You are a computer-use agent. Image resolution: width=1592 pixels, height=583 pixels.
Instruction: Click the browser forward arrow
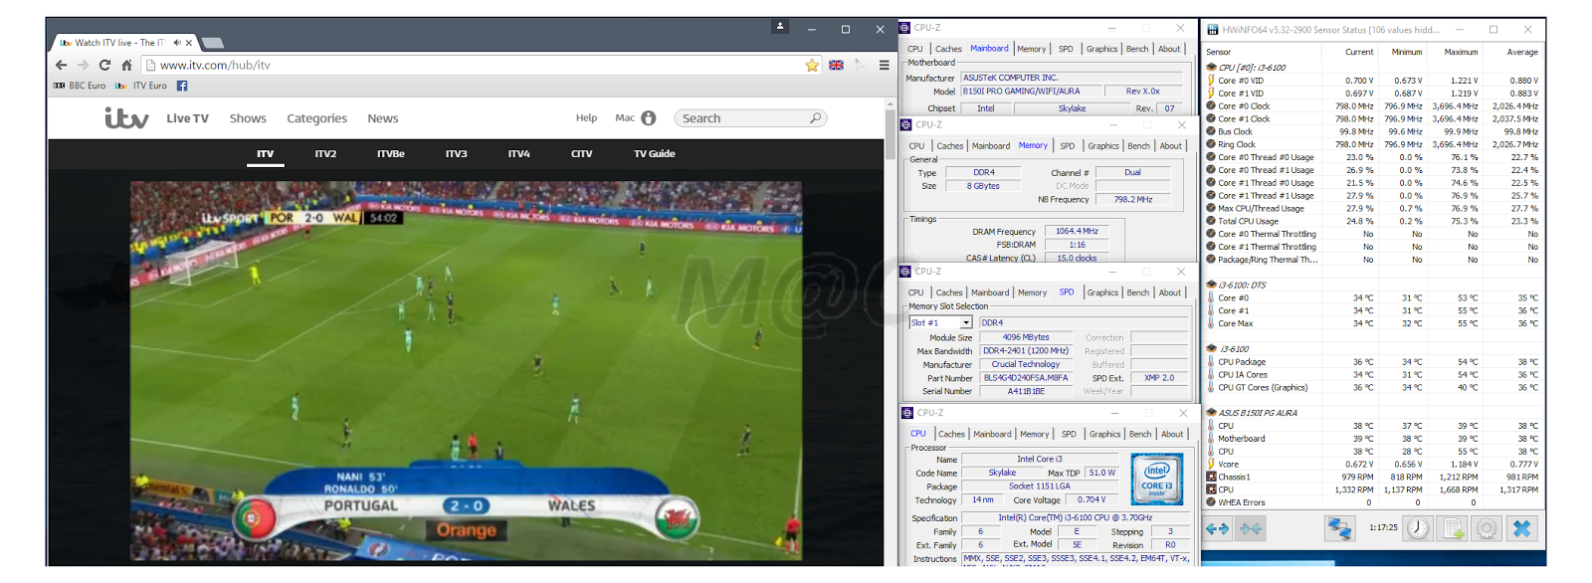(x=83, y=65)
